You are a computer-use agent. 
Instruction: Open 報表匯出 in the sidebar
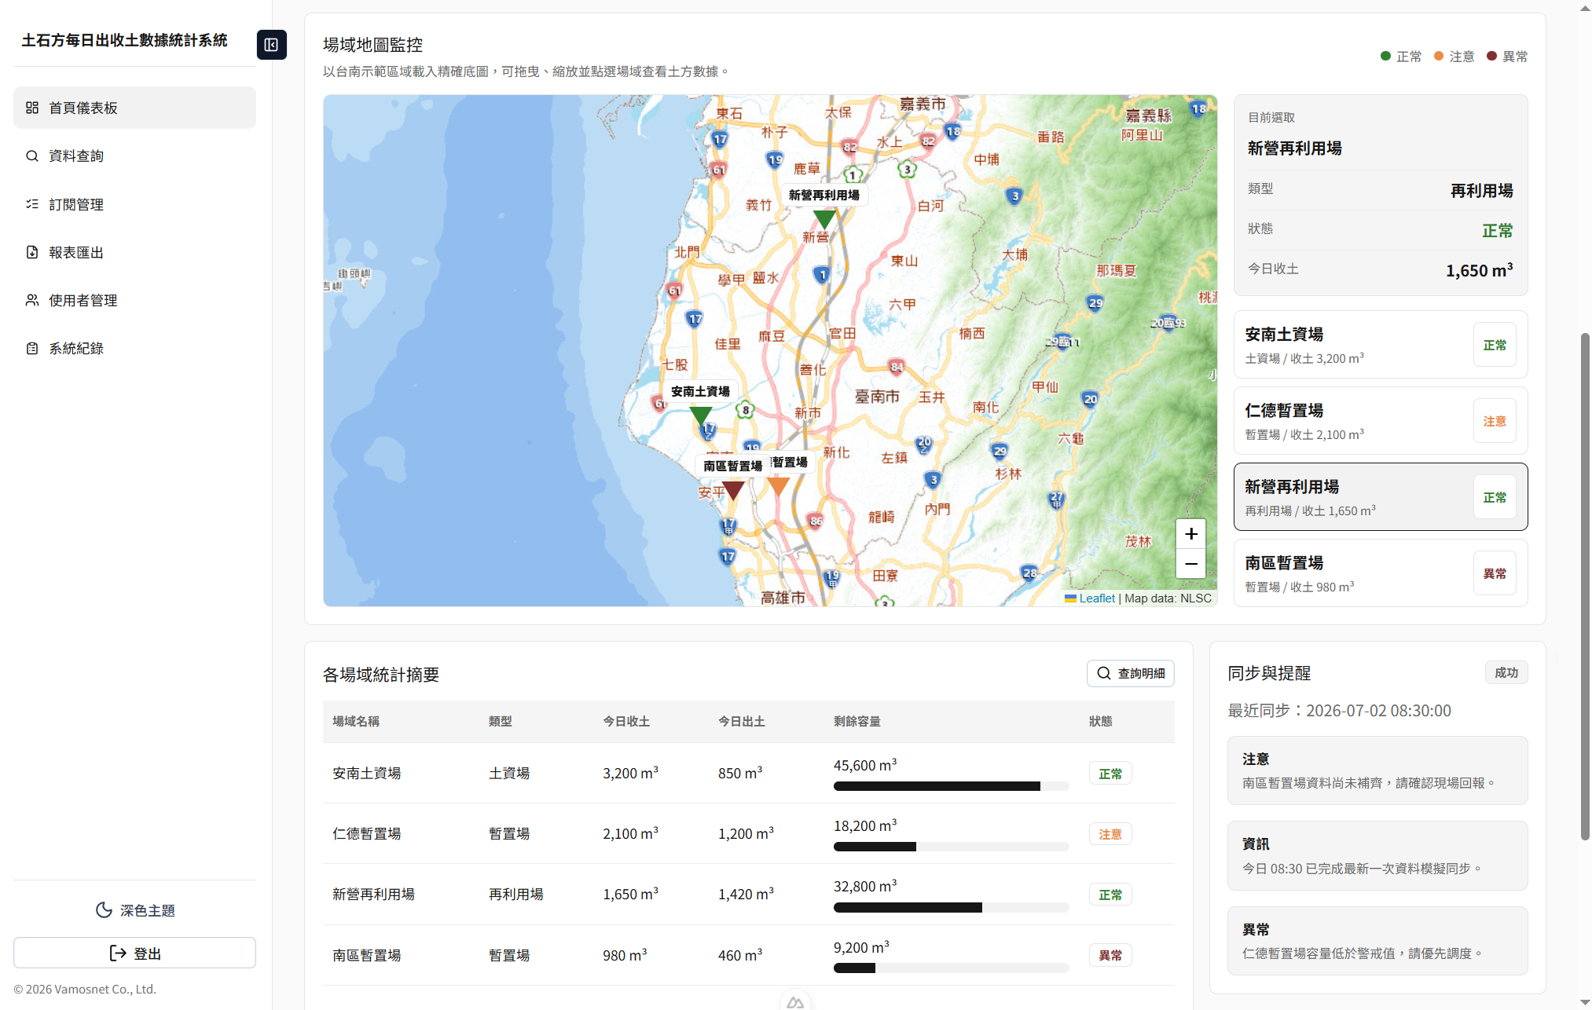(134, 252)
